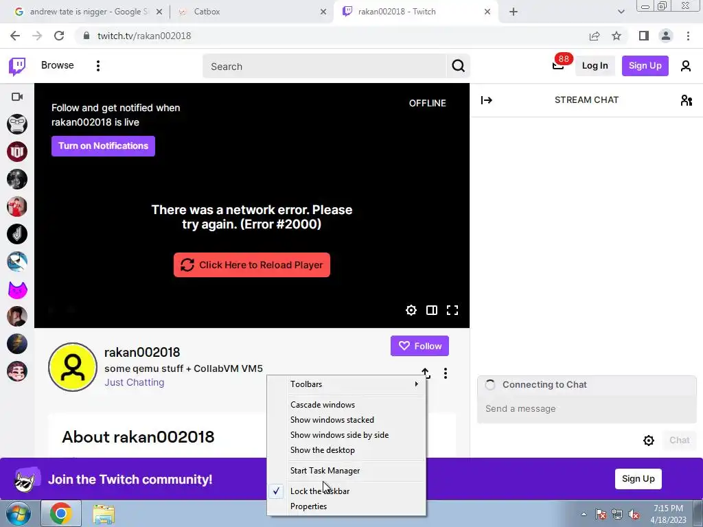Collapse the stream chat panel arrow
Image resolution: width=703 pixels, height=527 pixels.
pos(487,100)
